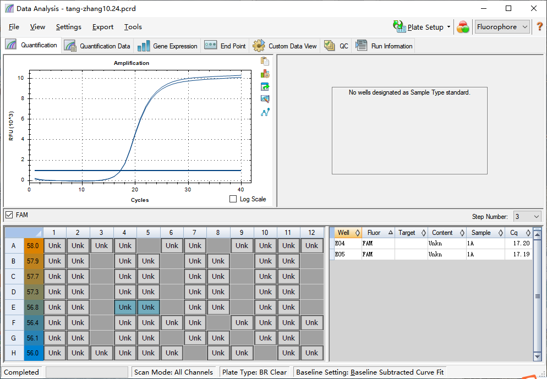Click the Run Information document icon
Image resolution: width=547 pixels, height=379 pixels.
(361, 45)
